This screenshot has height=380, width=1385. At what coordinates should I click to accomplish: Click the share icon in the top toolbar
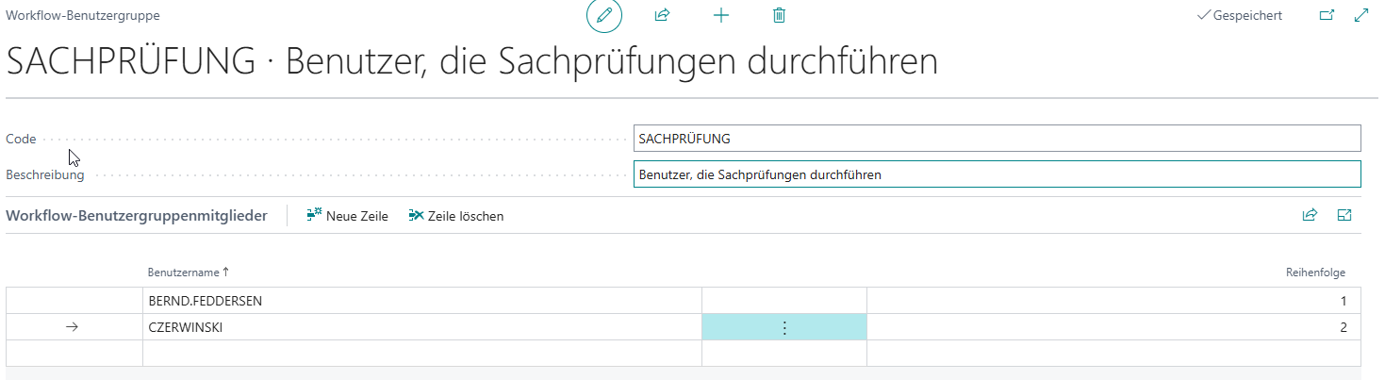click(662, 15)
